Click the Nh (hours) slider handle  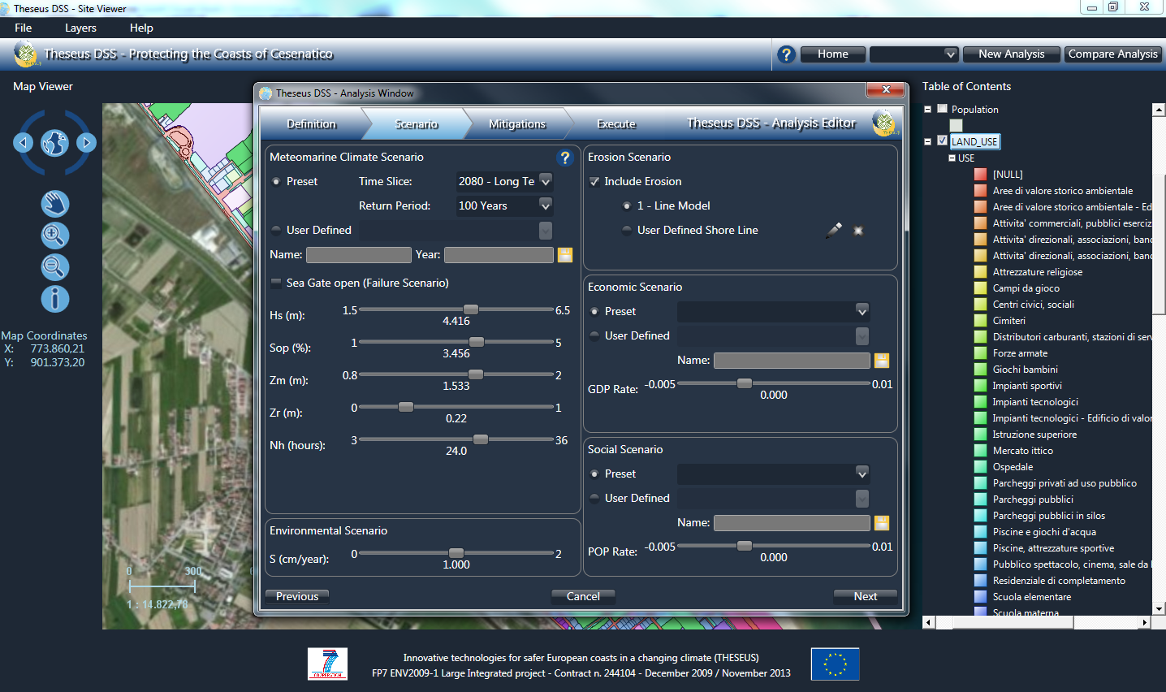481,439
